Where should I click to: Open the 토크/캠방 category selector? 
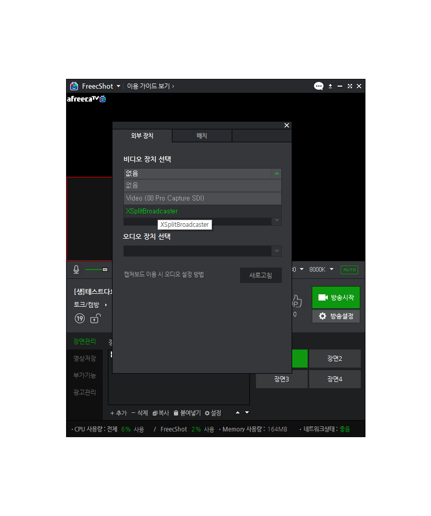pyautogui.click(x=90, y=305)
